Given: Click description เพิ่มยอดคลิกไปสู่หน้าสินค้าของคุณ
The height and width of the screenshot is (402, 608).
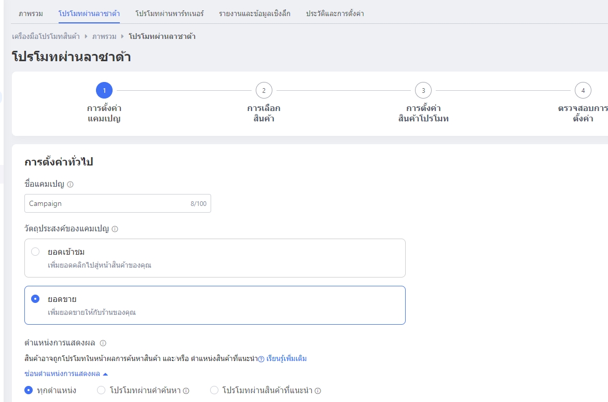Looking at the screenshot, I should click(x=100, y=266).
